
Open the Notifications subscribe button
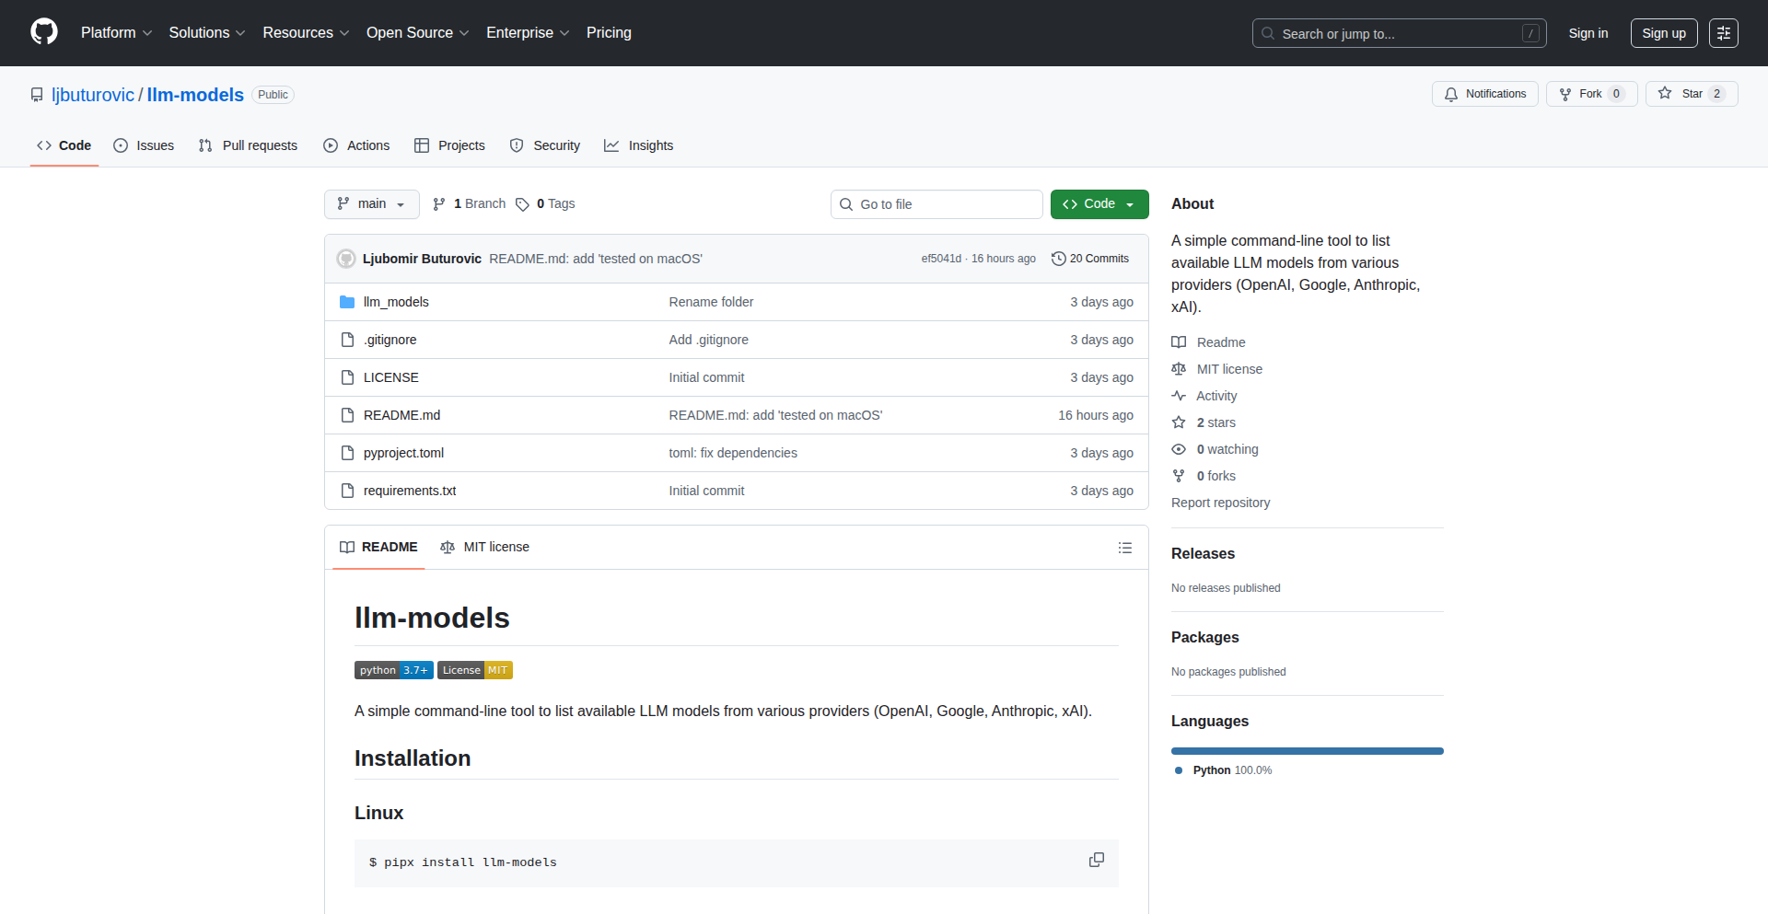[x=1484, y=94]
